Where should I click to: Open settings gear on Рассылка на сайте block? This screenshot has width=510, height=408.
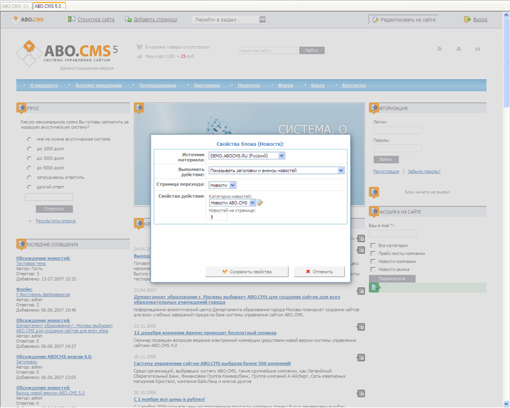[374, 210]
